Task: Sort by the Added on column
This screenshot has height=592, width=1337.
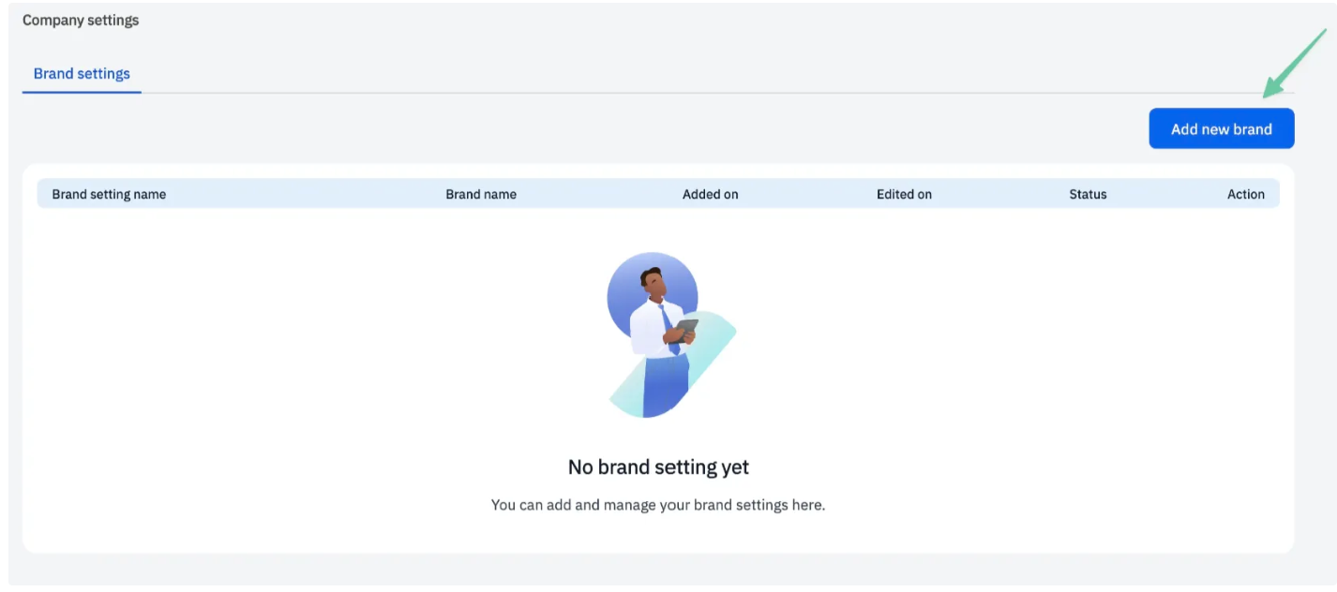Action: [710, 194]
